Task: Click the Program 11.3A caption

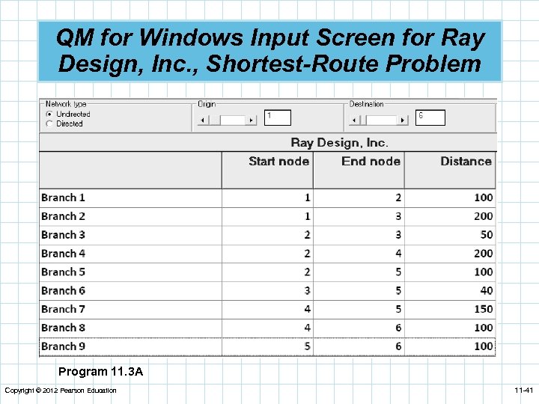Action: pyautogui.click(x=101, y=372)
